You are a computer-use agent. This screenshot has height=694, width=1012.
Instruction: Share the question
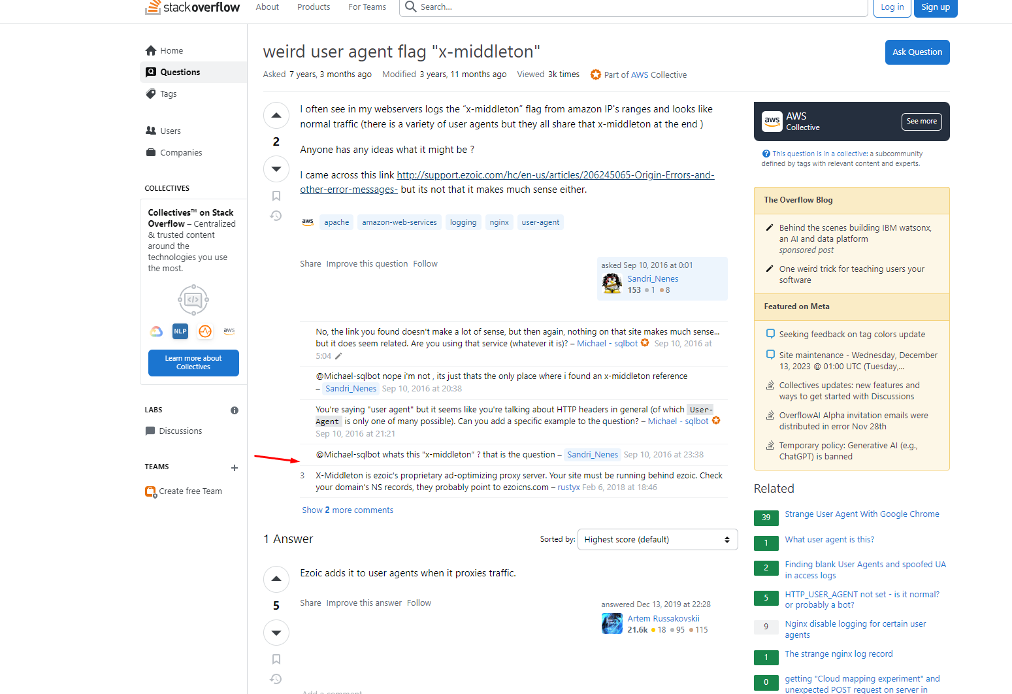point(310,264)
